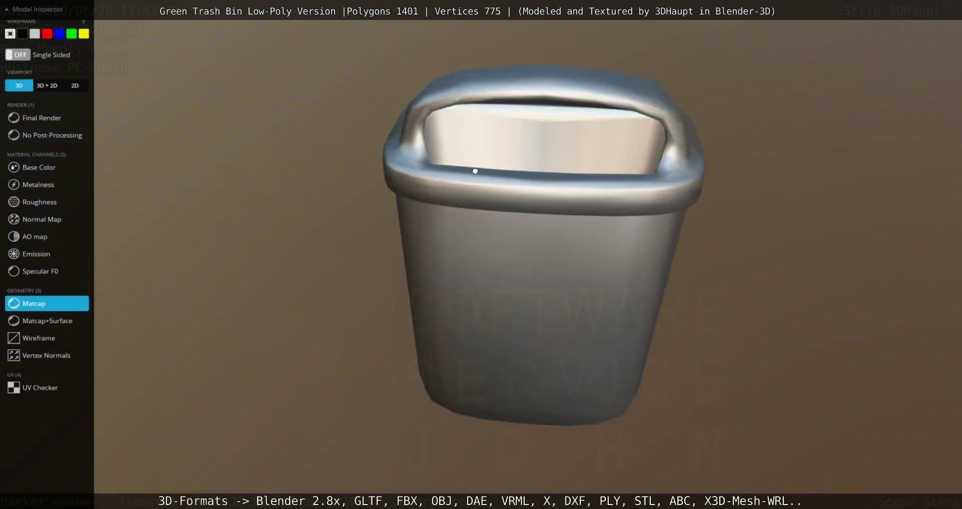Choose the black wireframe color swatch
Image resolution: width=962 pixels, height=509 pixels.
click(23, 33)
